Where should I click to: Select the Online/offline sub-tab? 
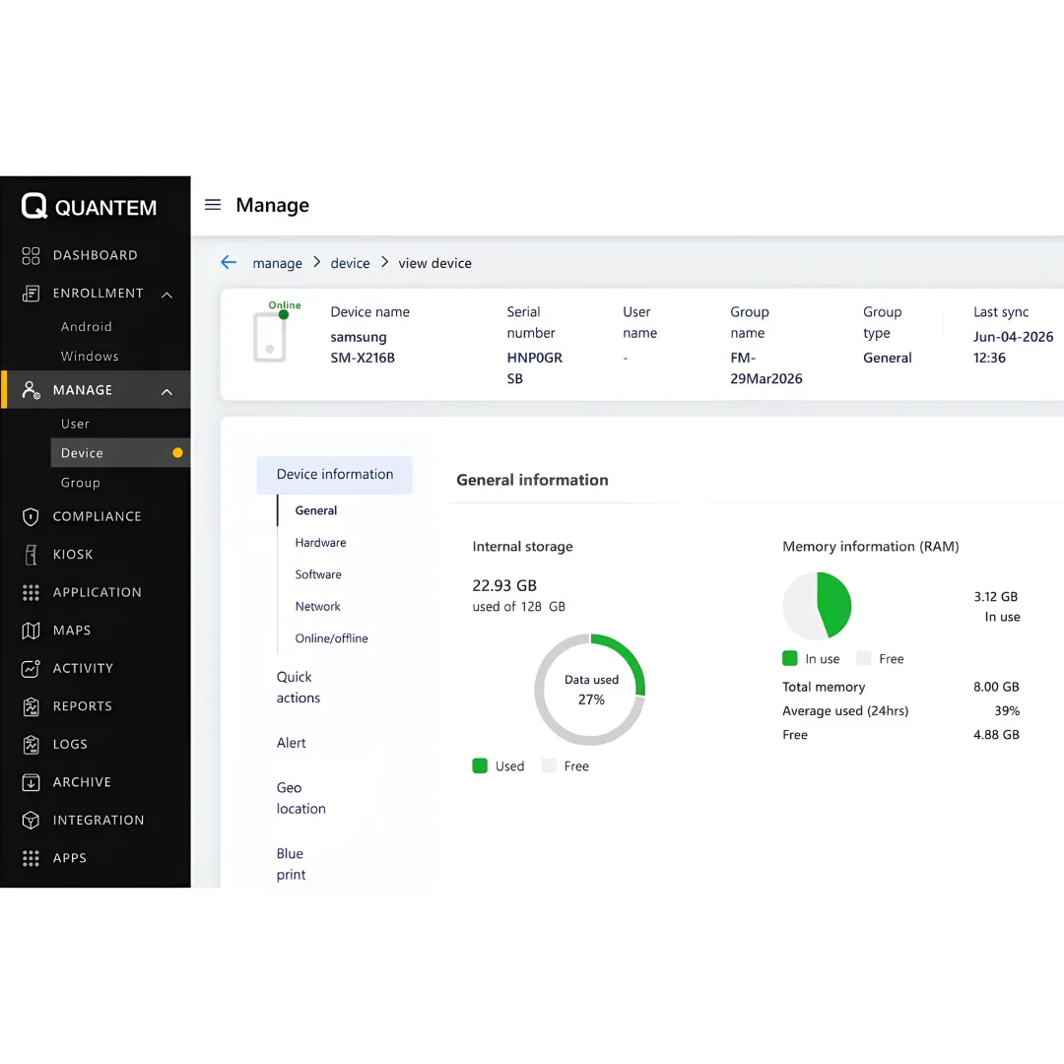coord(331,637)
